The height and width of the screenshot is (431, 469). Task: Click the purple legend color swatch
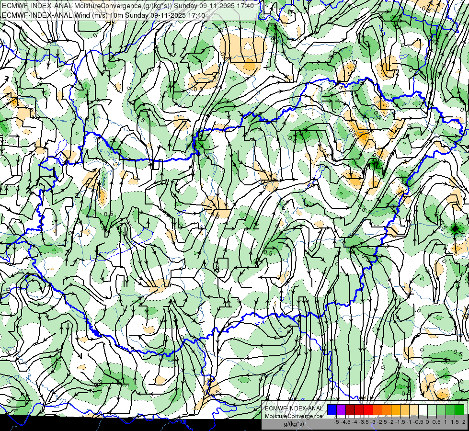coord(341,409)
